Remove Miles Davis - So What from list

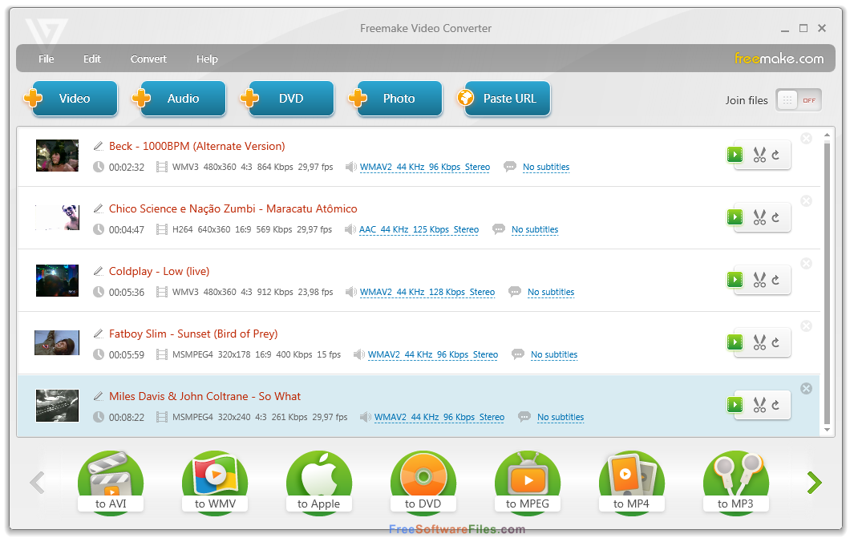coord(806,388)
